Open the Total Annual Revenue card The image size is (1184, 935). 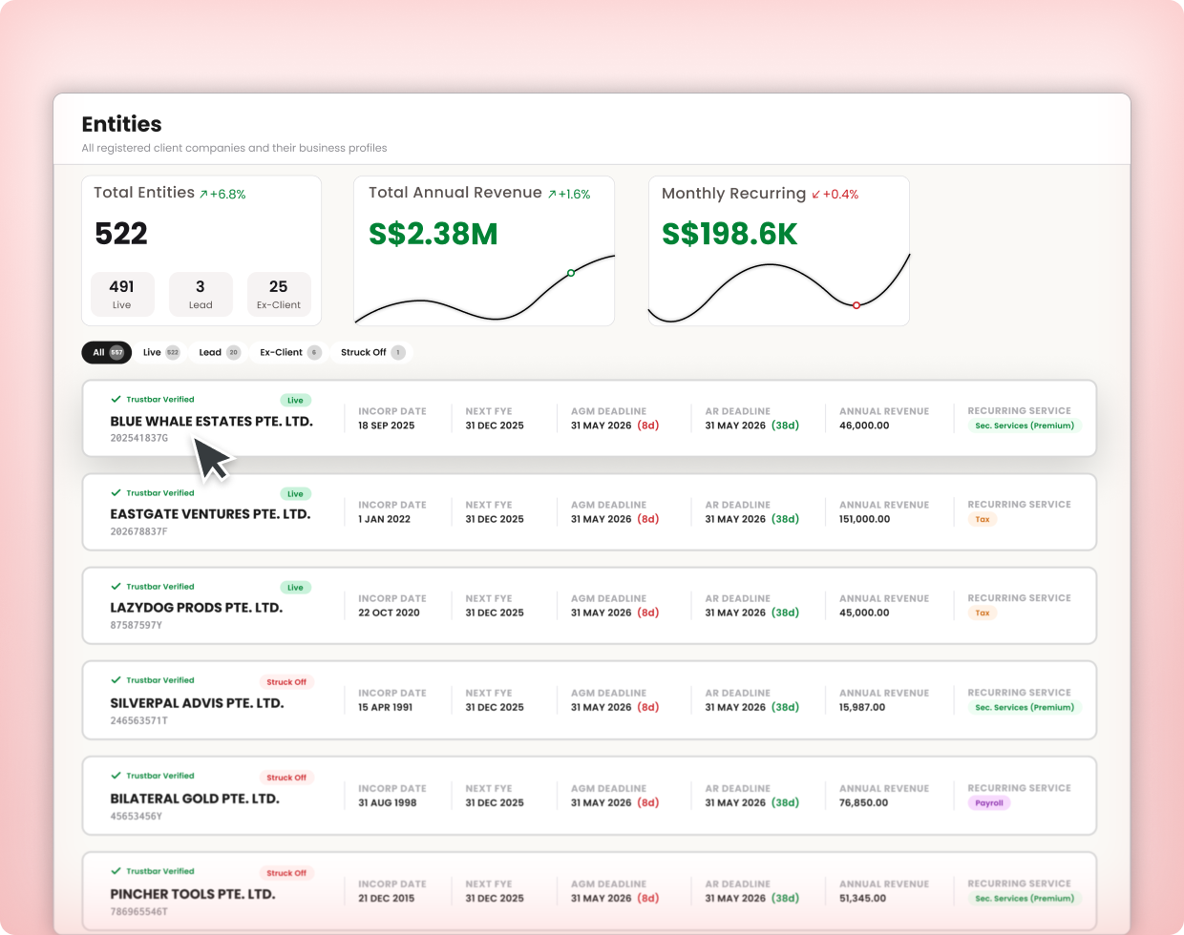(x=484, y=250)
